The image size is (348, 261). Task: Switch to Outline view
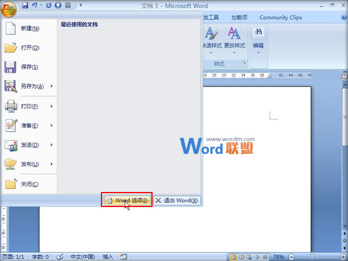[257, 257]
